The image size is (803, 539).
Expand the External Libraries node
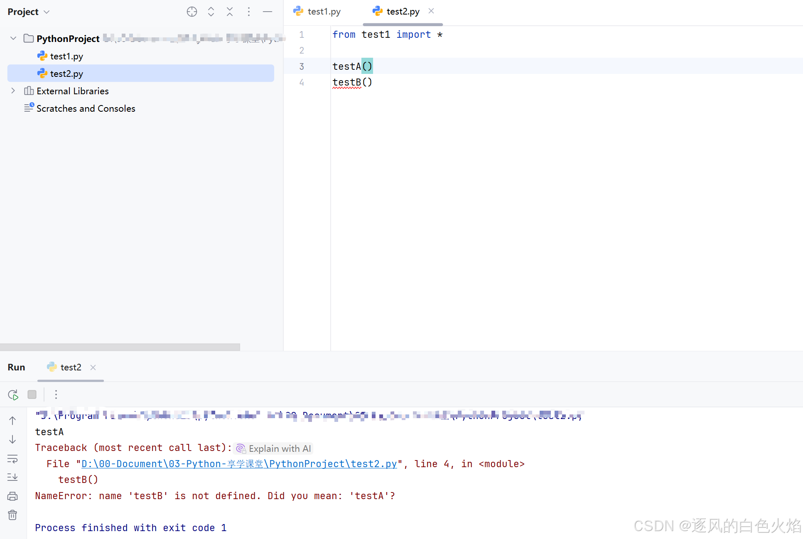point(13,91)
